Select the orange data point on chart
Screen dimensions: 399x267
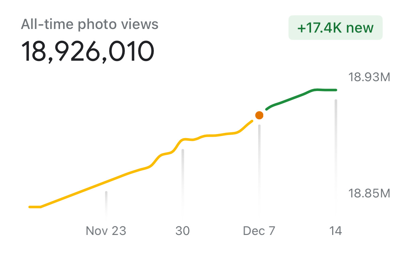pyautogui.click(x=259, y=115)
